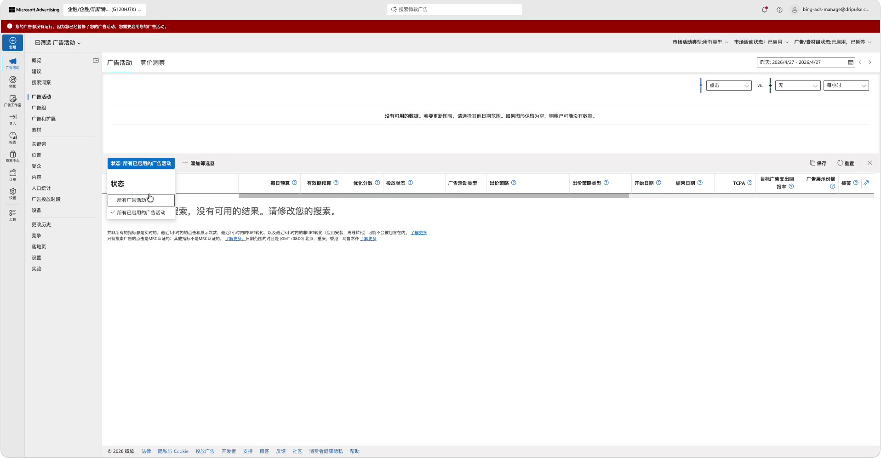Open the user account profile icon
The width and height of the screenshot is (881, 458).
[x=795, y=10]
